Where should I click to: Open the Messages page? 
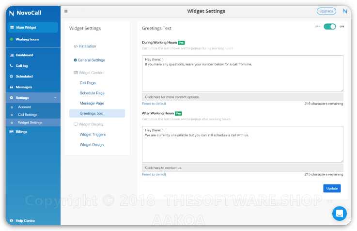pos(24,87)
